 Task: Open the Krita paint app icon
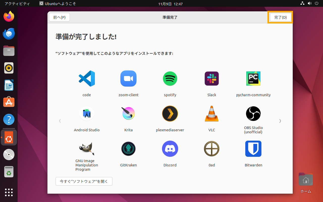(x=128, y=114)
